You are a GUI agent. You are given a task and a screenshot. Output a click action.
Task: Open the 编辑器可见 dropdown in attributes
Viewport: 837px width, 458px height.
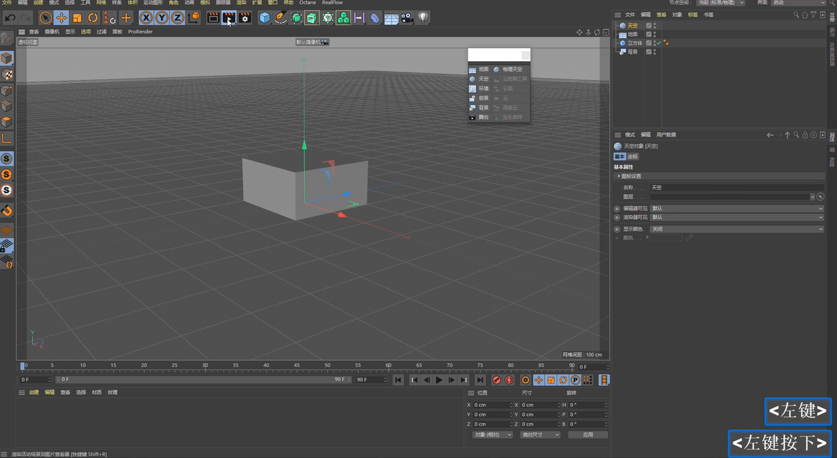[735, 208]
